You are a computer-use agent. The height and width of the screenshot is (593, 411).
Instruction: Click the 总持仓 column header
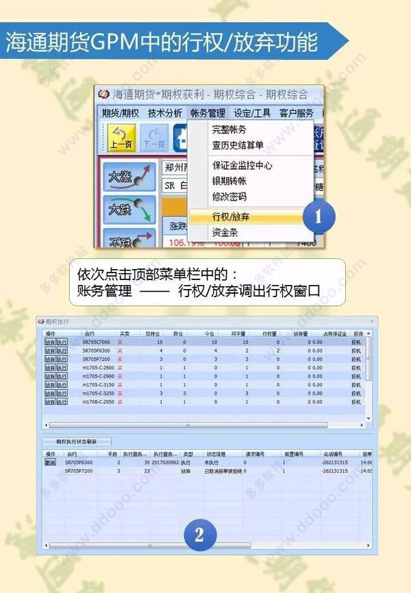pyautogui.click(x=153, y=333)
